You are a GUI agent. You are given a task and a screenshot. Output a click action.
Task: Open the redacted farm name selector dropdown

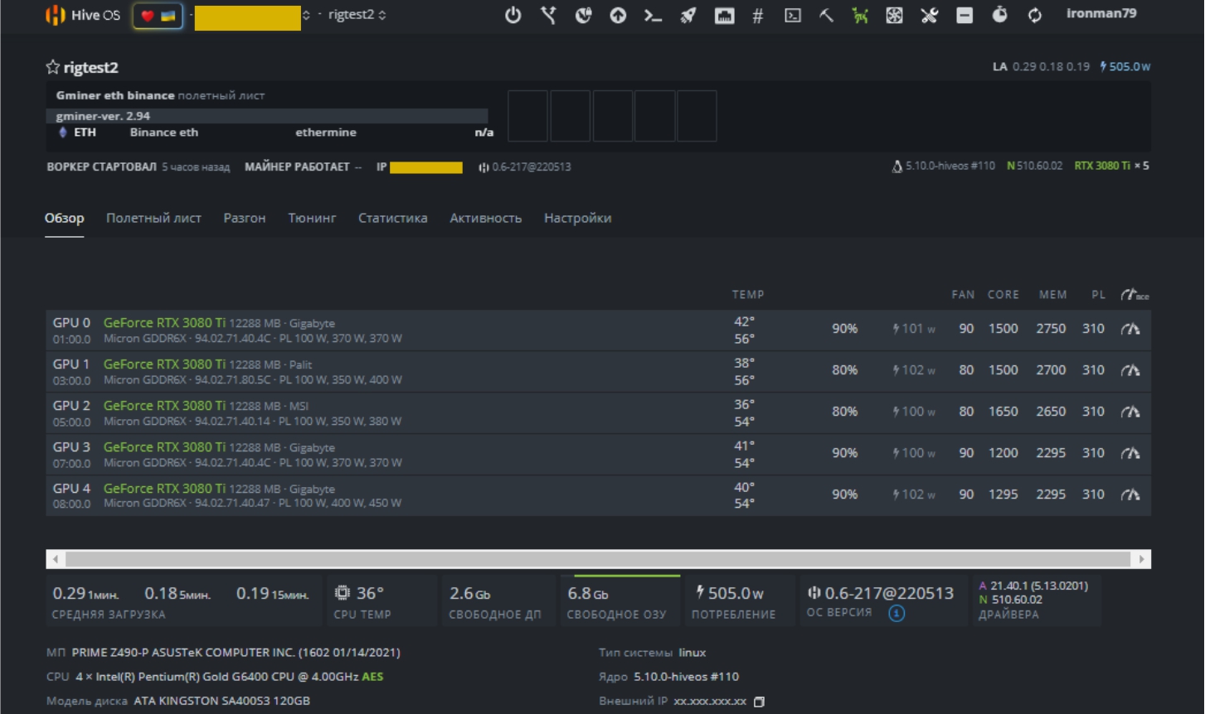pos(252,17)
